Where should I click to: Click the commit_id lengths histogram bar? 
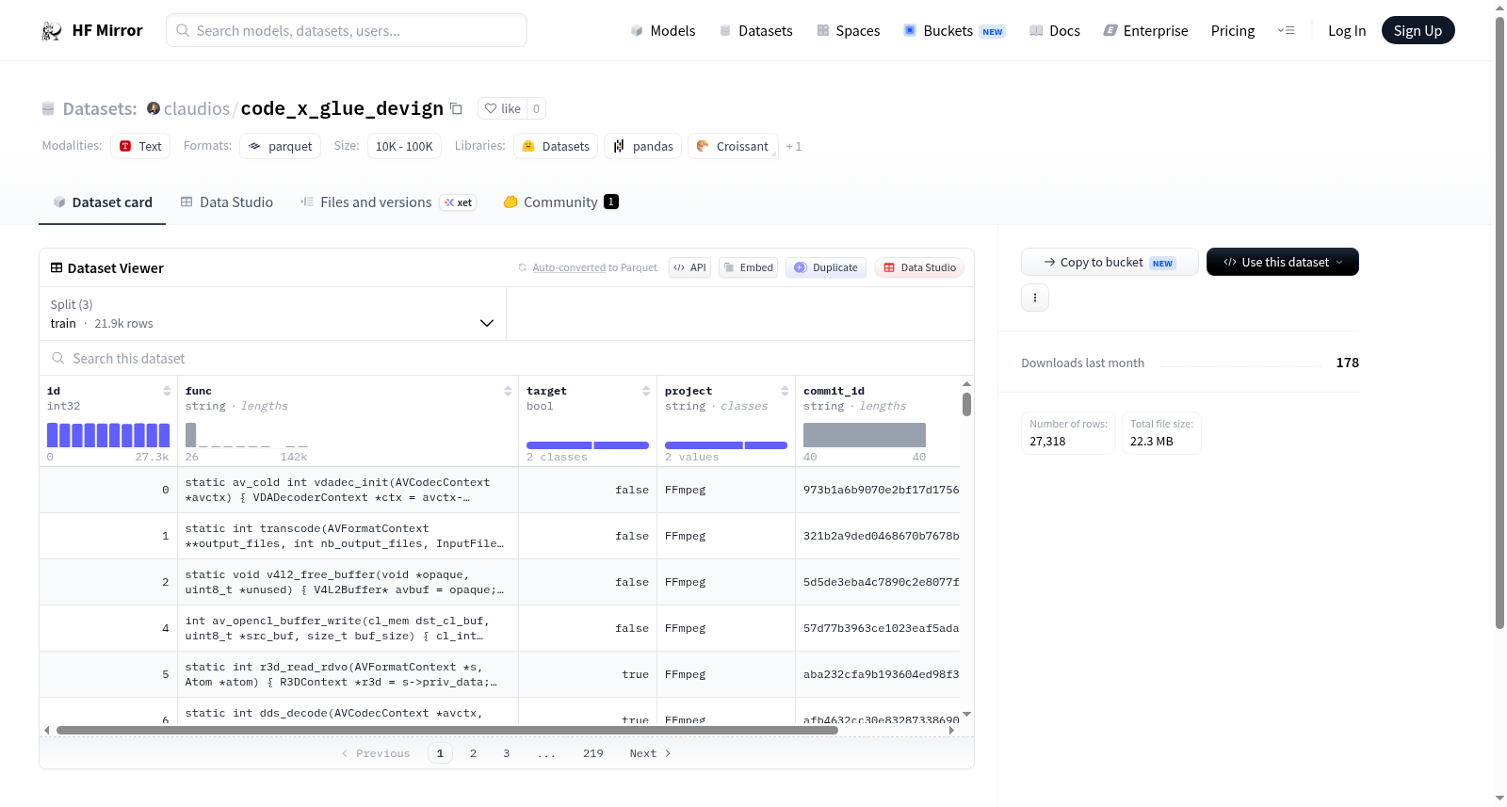point(865,435)
